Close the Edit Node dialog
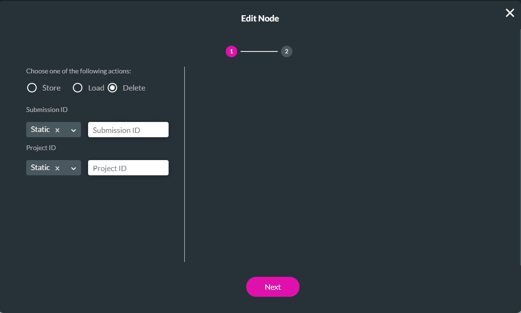 510,13
